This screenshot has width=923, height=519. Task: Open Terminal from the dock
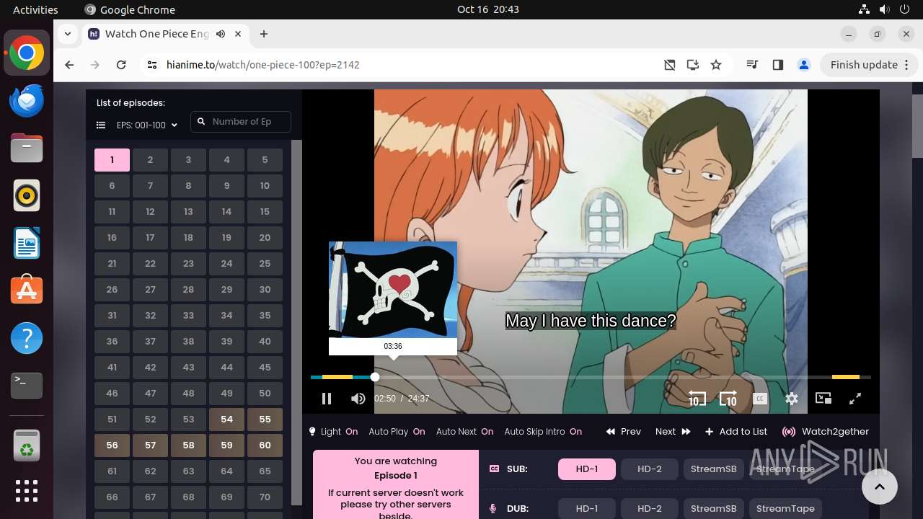[27, 386]
